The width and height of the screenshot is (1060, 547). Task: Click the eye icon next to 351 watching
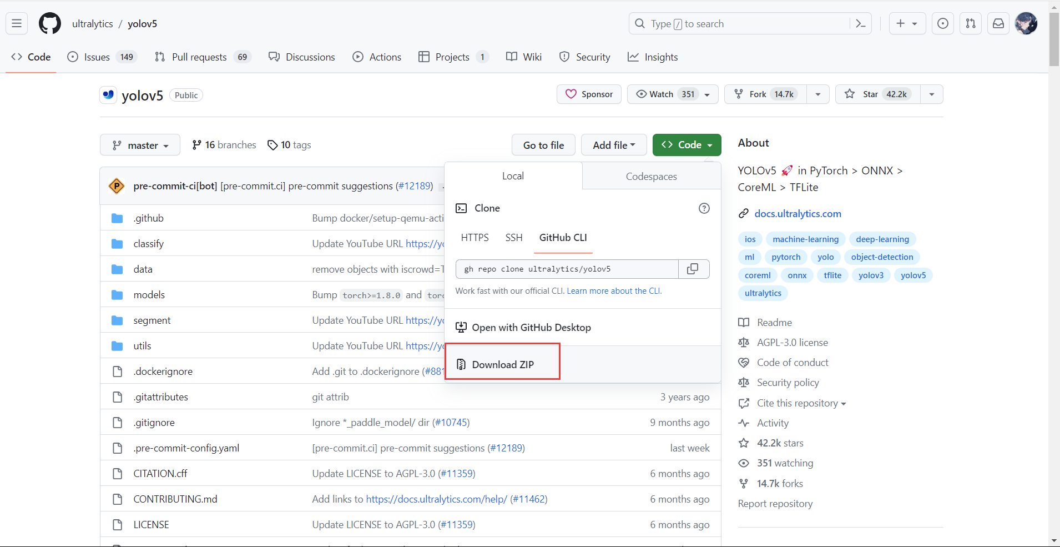click(744, 463)
